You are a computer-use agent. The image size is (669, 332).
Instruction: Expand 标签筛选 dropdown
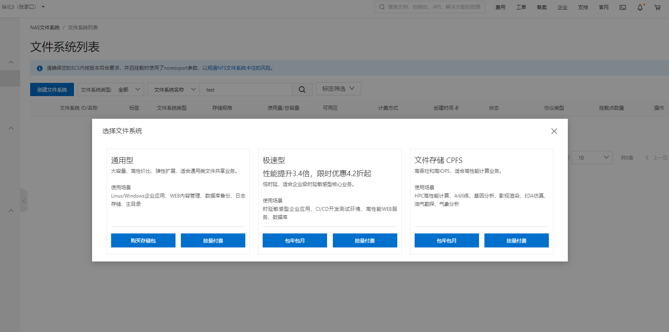pos(339,89)
